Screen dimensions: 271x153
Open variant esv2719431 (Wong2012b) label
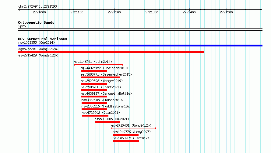[131, 125]
